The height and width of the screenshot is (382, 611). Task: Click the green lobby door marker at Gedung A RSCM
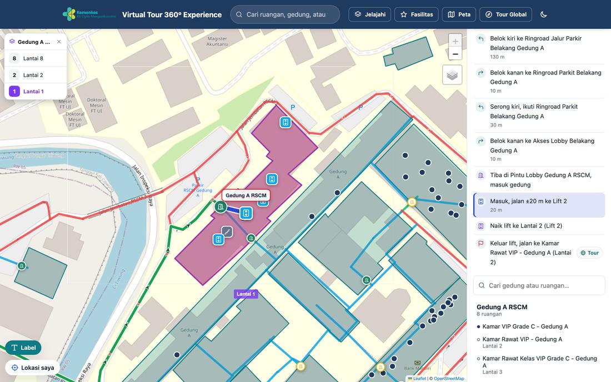coord(221,207)
